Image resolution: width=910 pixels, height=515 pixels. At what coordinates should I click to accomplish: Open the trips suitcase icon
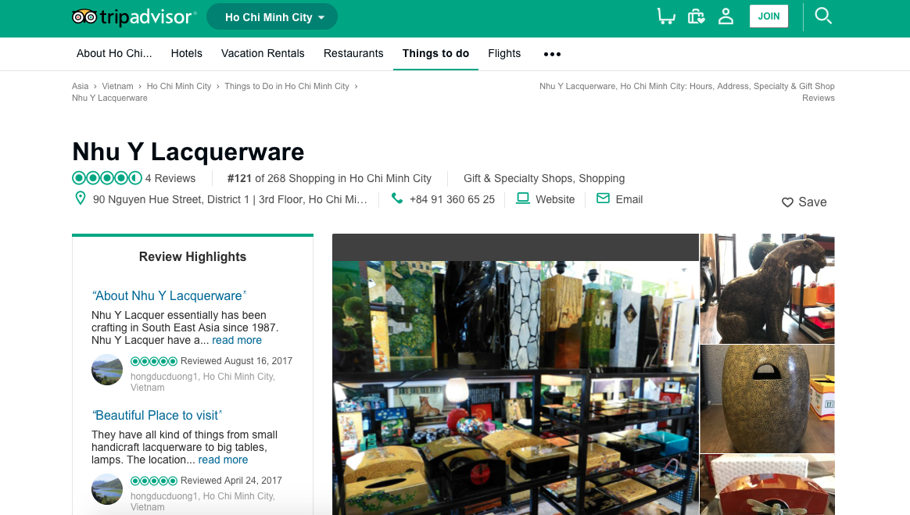[x=696, y=16]
